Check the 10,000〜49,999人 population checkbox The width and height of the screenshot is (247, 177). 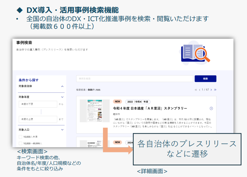pos(20,143)
